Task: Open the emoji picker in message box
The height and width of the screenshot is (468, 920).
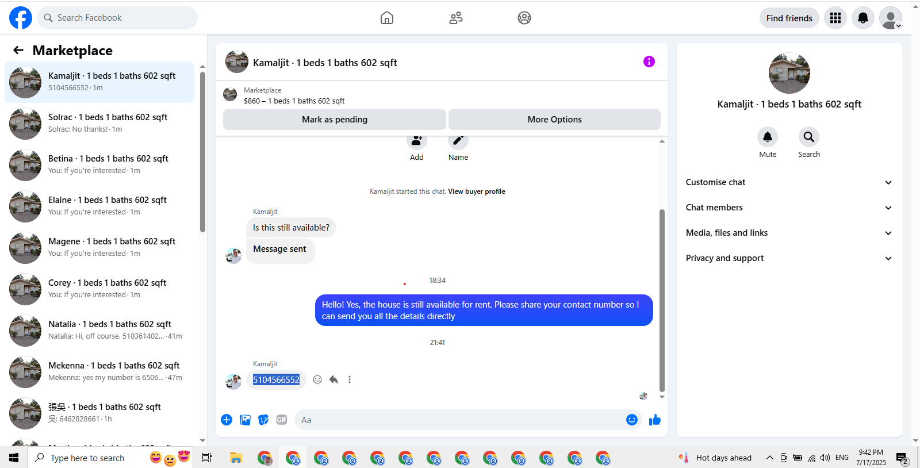Action: 632,420
